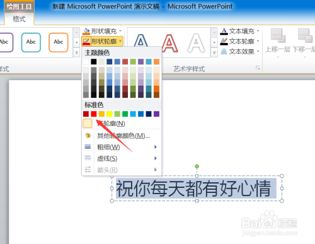Pick theme color aqua in top row
Viewport: 315px width, 244px height.
(149, 62)
